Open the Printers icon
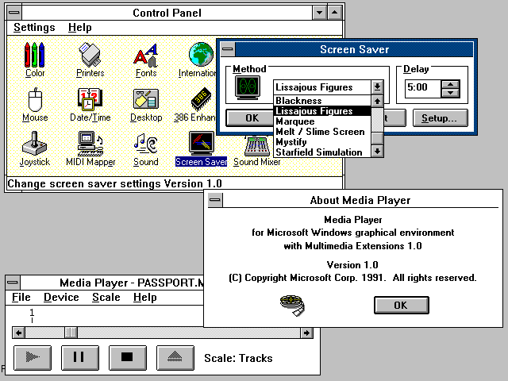The height and width of the screenshot is (381, 508). (90, 56)
